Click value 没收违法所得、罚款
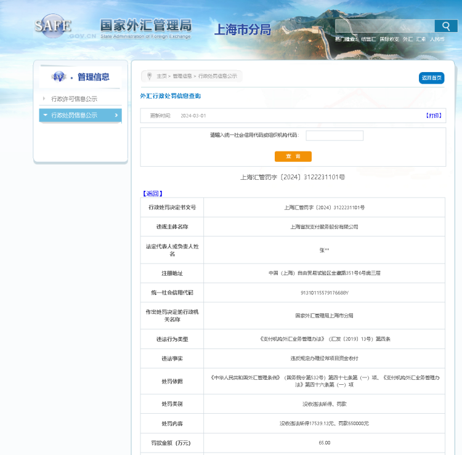 324,404
